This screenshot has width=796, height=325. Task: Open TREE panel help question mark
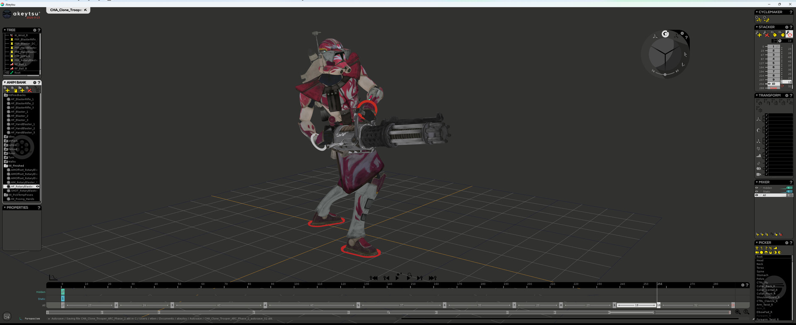click(x=39, y=30)
